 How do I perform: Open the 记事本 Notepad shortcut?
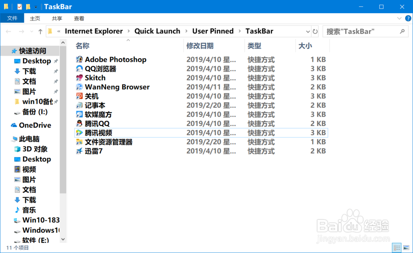click(96, 105)
